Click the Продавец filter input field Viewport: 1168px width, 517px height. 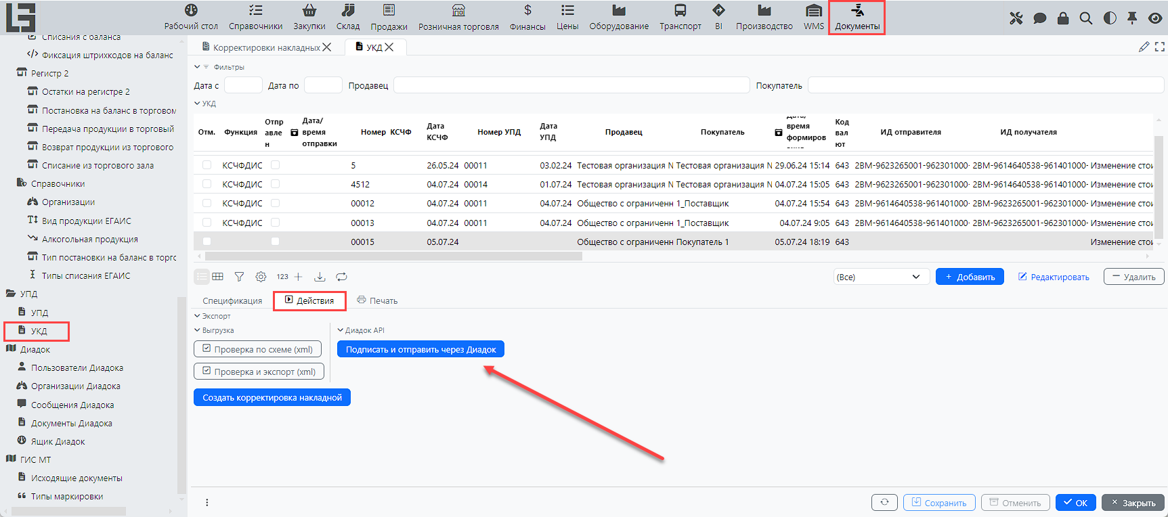pyautogui.click(x=571, y=85)
